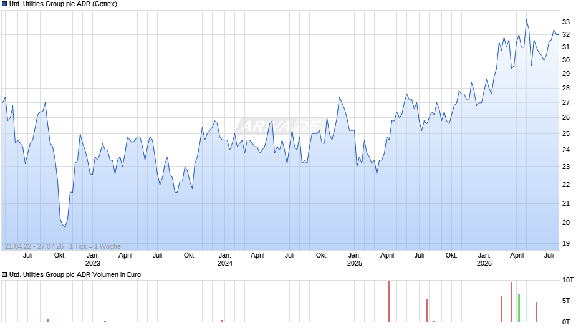The image size is (586, 328).
Task: Click the last red volume bar before July 2026
Action: coord(536,312)
